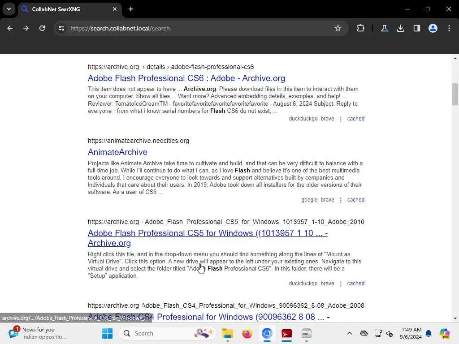This screenshot has width=459, height=344.
Task: Open Adobe Flash Professional CS5 for Windows result
Action: click(208, 238)
